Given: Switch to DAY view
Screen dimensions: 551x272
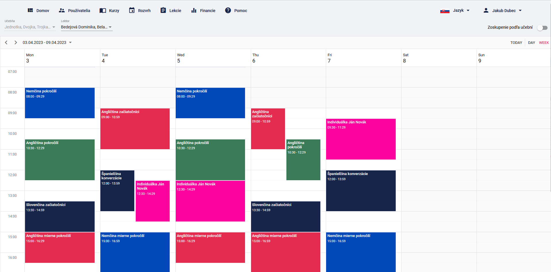Looking at the screenshot, I should click(x=531, y=42).
